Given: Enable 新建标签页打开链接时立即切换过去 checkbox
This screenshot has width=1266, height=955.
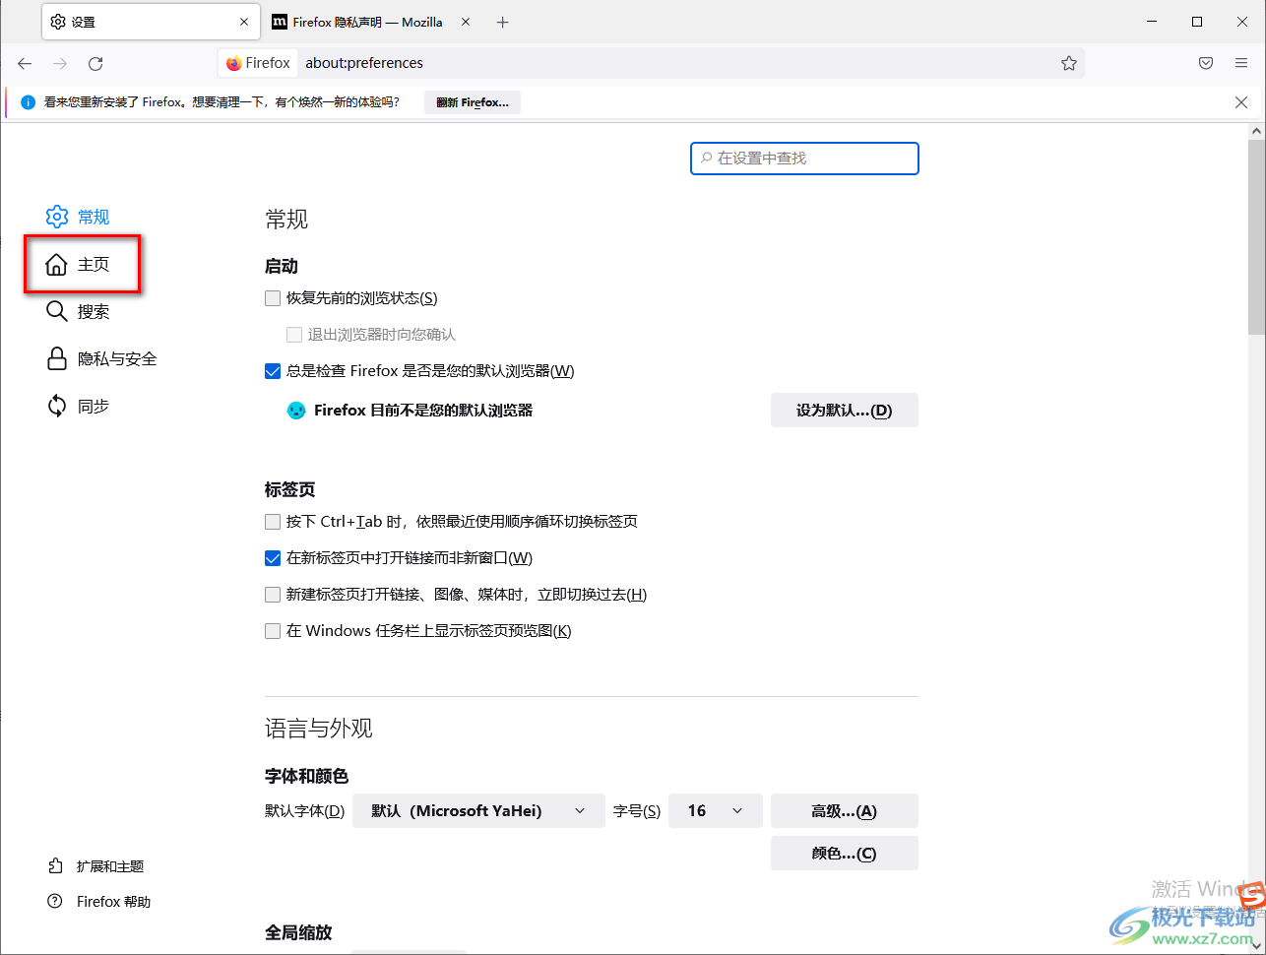Looking at the screenshot, I should click(273, 595).
